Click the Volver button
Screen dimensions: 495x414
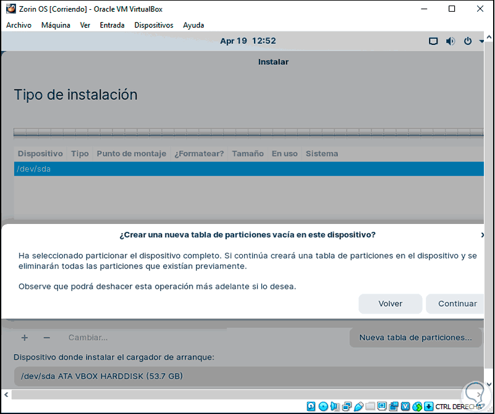(390, 304)
